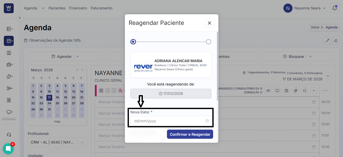This screenshot has height=157, width=343.
Task: Select the second step indicator in the dialog
Action: (x=209, y=42)
